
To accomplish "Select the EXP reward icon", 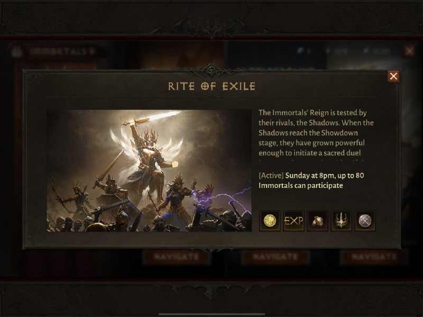I will click(294, 221).
